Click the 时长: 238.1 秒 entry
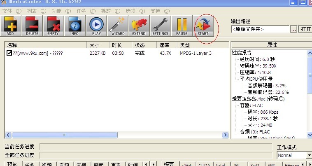 (263, 119)
